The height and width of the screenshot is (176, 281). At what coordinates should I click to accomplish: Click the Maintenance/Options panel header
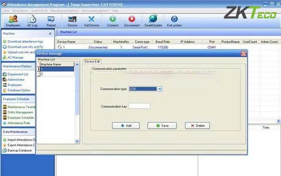tap(19, 66)
